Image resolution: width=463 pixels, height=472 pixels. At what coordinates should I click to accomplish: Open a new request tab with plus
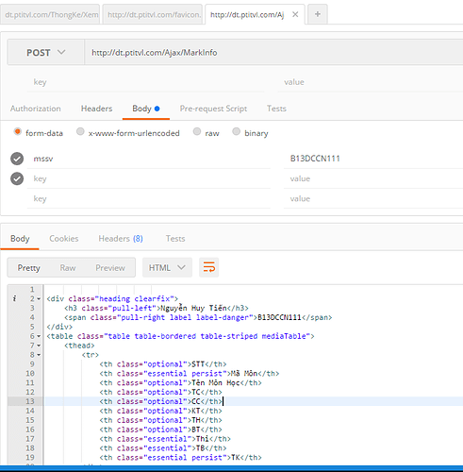(x=318, y=14)
